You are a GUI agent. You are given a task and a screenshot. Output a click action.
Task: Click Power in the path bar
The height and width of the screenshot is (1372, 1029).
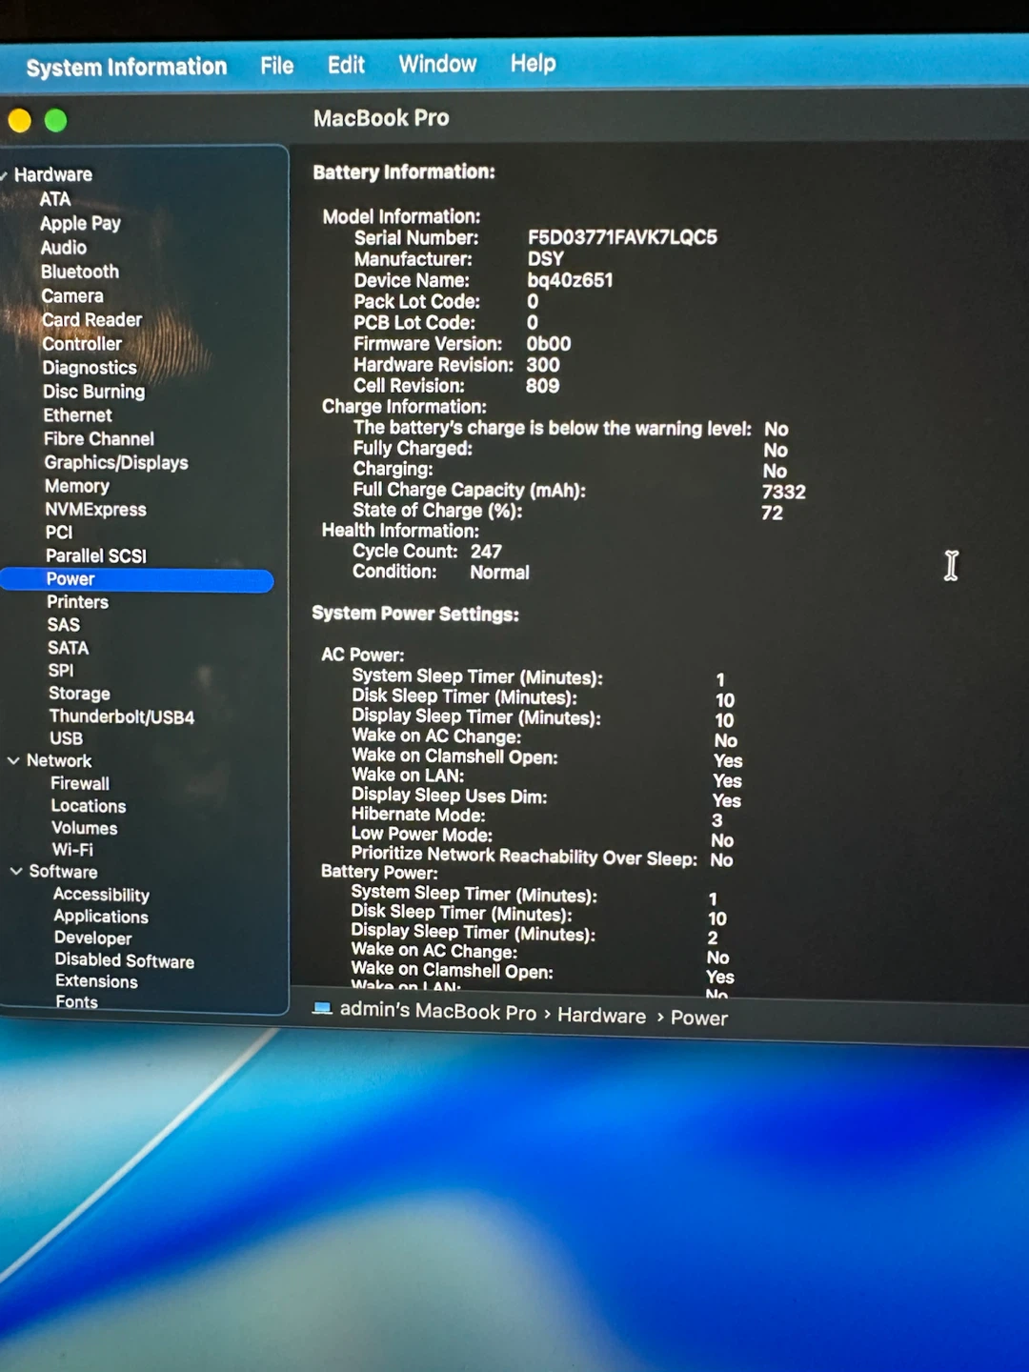point(698,1018)
